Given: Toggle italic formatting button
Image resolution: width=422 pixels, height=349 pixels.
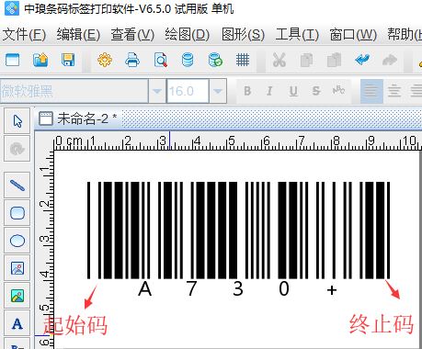Looking at the screenshot, I should pyautogui.click(x=269, y=91).
